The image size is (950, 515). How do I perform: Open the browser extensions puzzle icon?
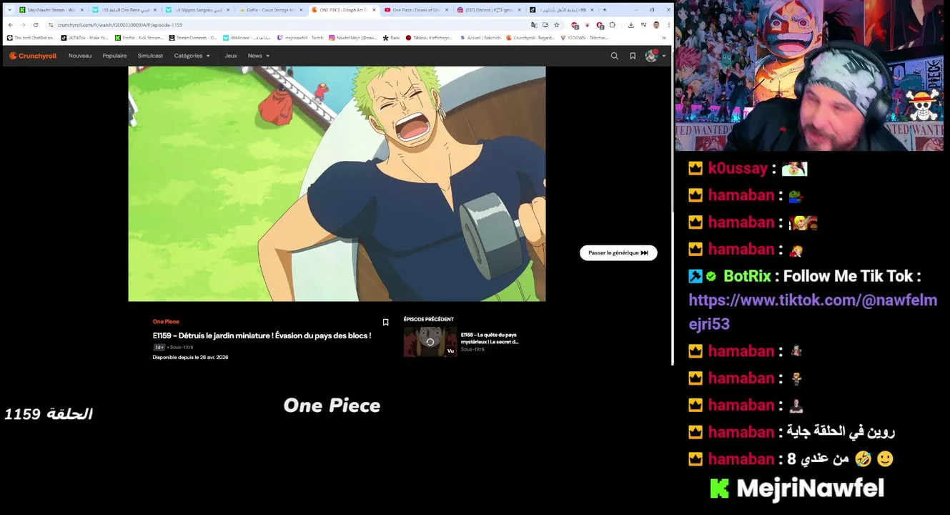click(x=613, y=25)
